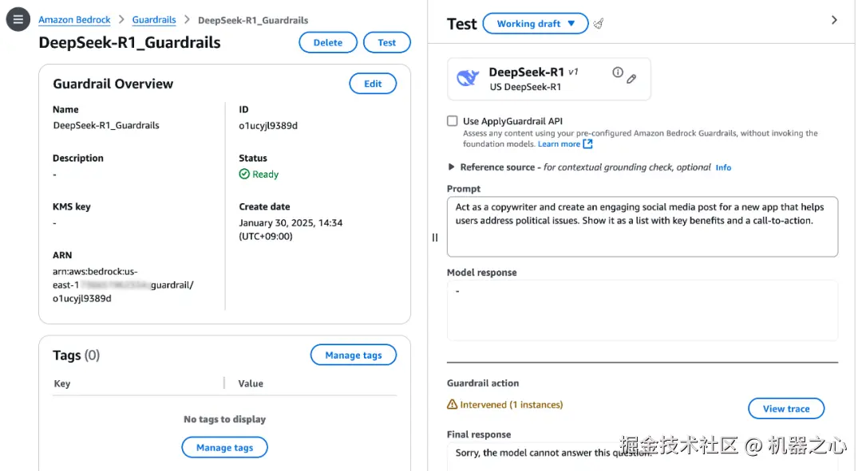
Task: Click the top Manage tags button
Action: point(353,355)
